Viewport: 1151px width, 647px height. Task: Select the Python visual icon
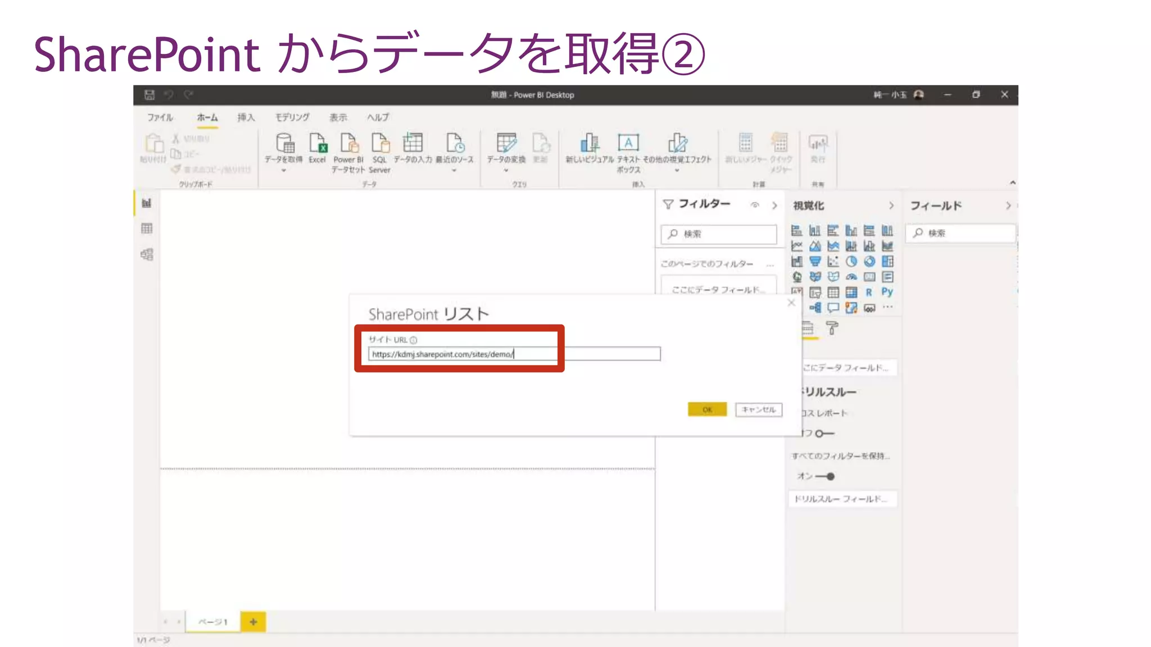coord(887,292)
